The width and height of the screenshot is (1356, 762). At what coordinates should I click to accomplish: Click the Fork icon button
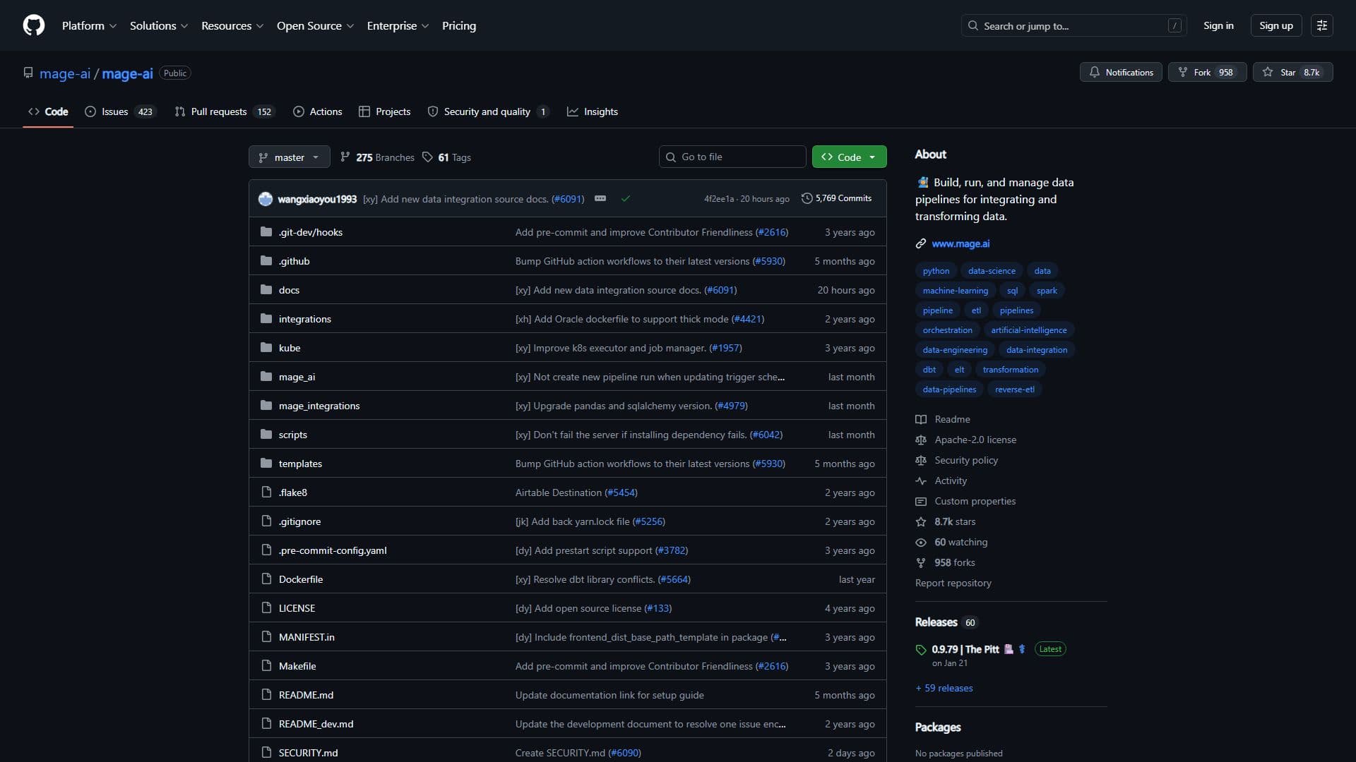pyautogui.click(x=1183, y=72)
